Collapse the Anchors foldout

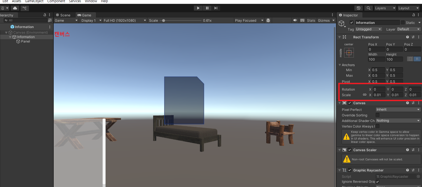[340, 65]
